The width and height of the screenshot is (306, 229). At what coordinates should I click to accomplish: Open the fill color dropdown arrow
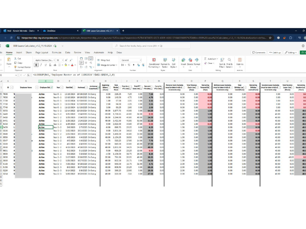(69, 65)
